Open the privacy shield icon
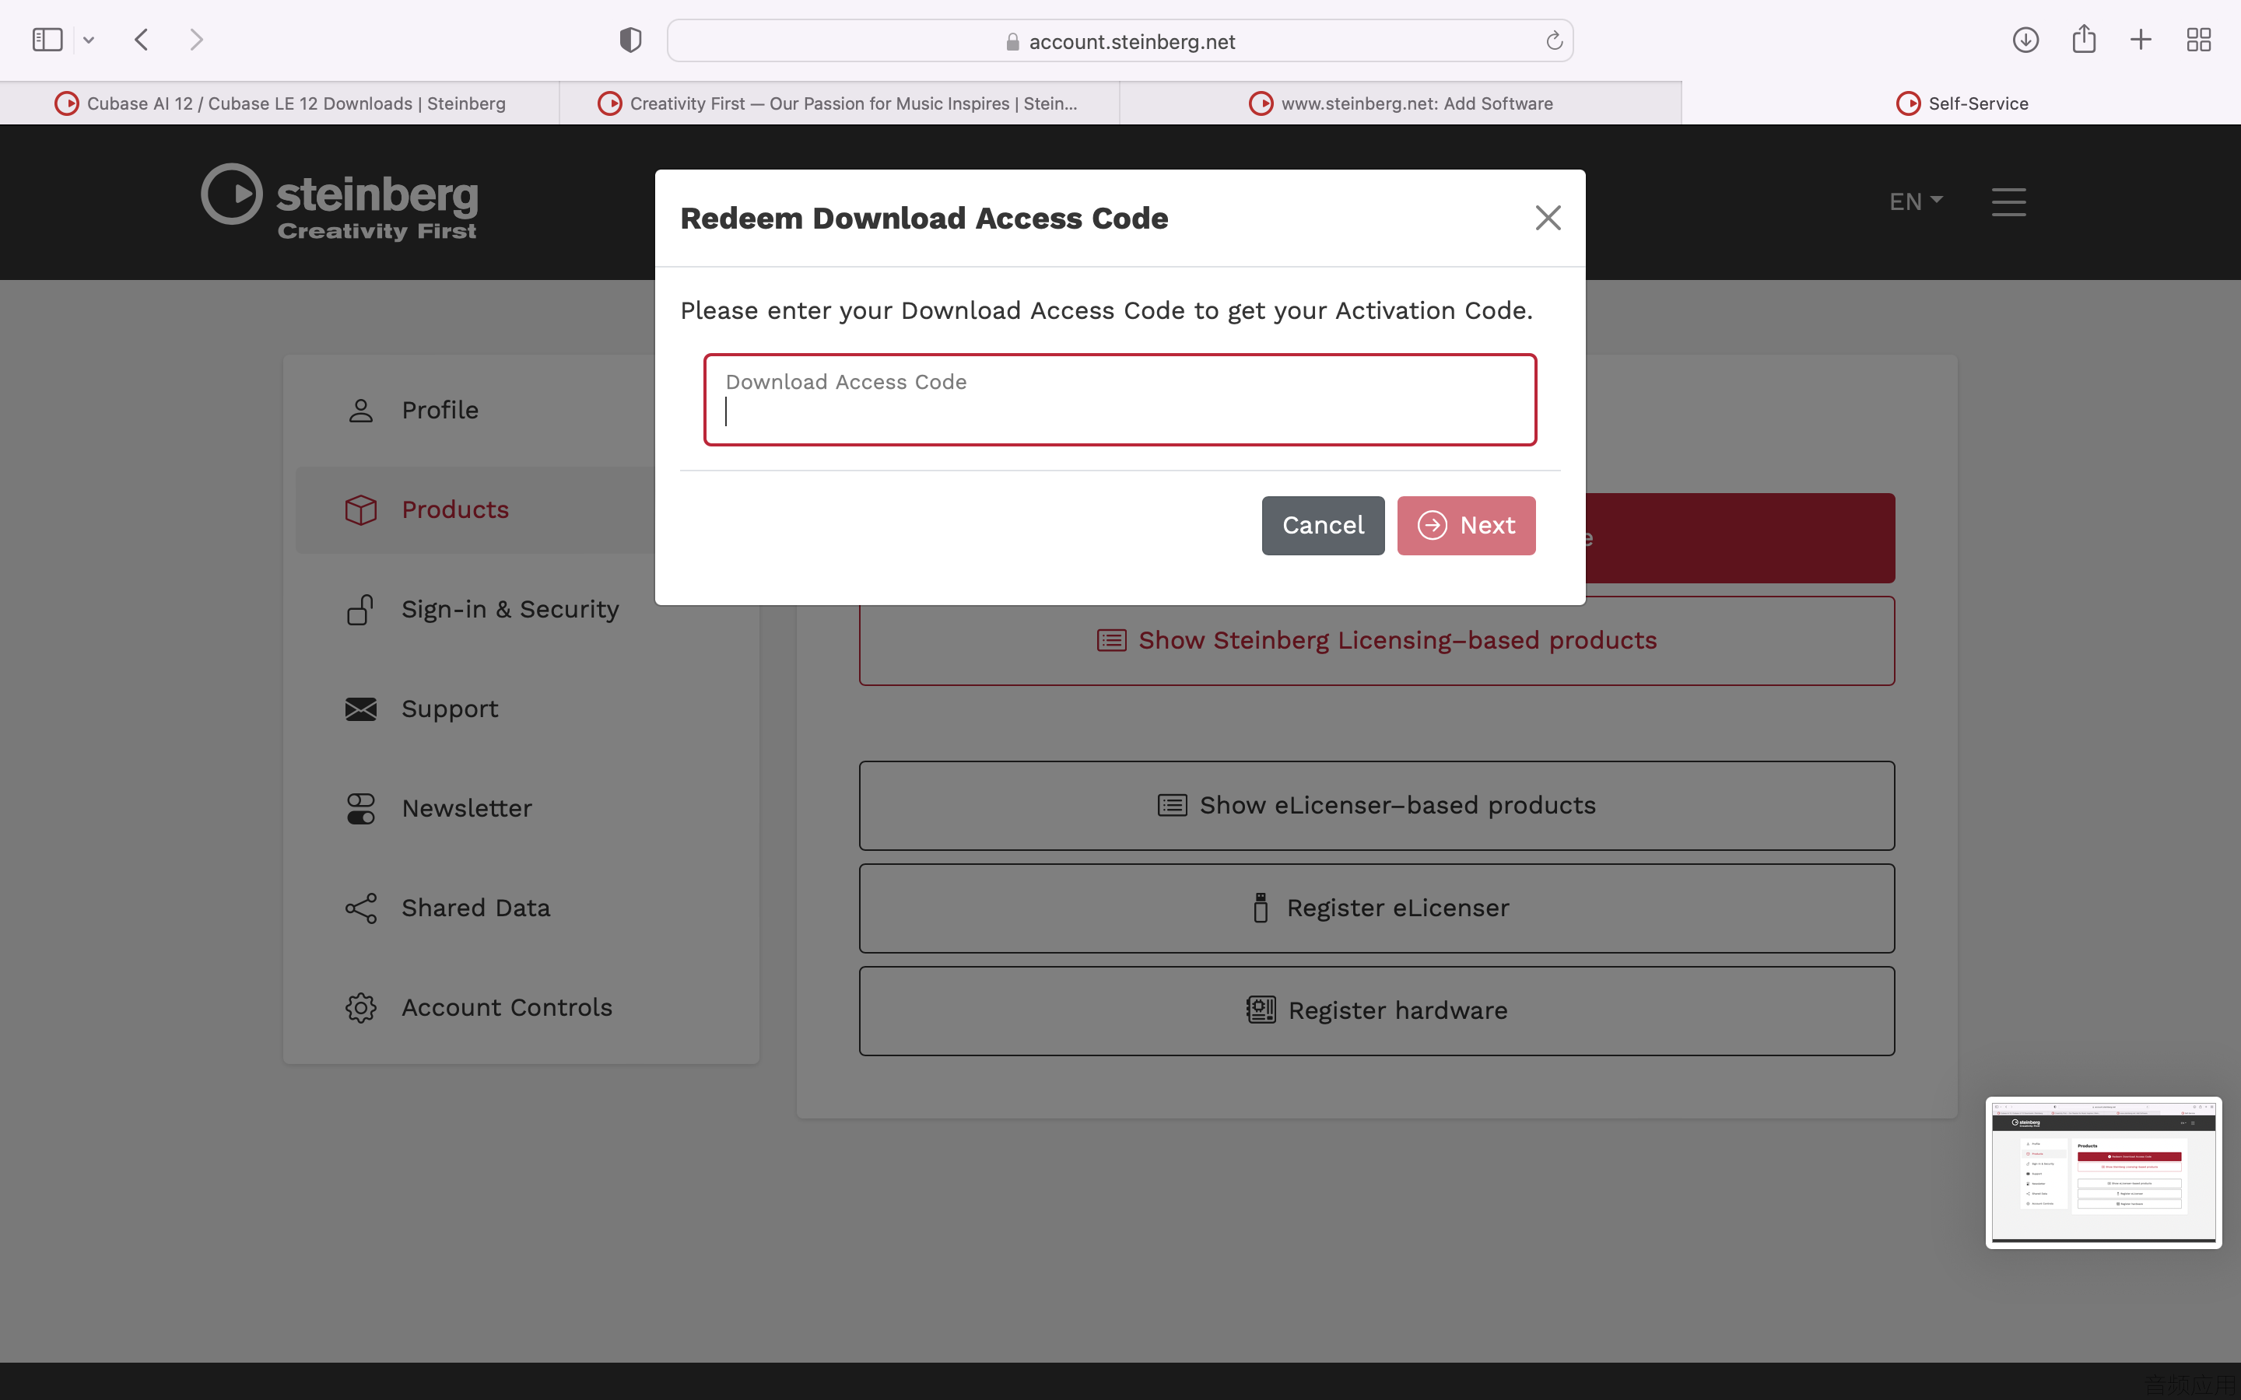This screenshot has width=2241, height=1400. click(630, 40)
